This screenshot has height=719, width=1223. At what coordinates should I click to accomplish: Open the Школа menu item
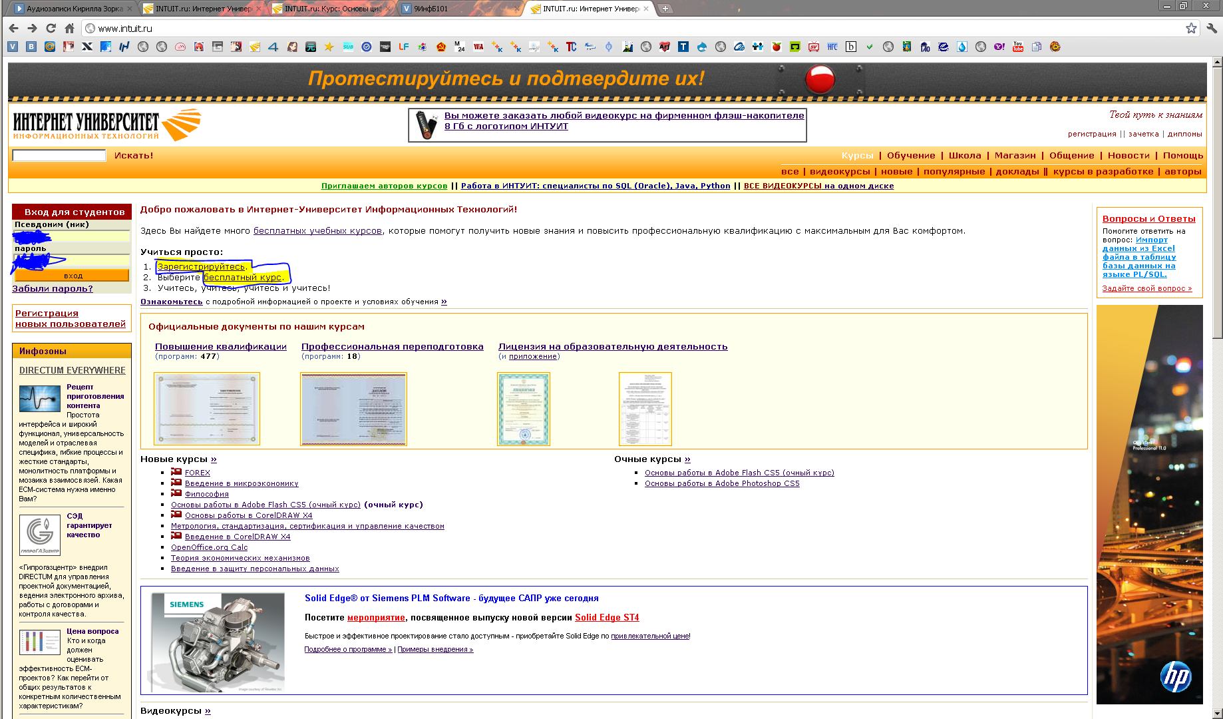click(x=965, y=156)
